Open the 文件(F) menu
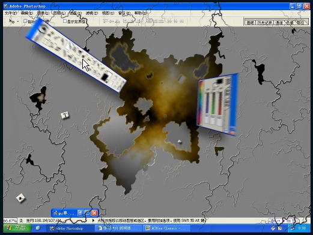 11,13
